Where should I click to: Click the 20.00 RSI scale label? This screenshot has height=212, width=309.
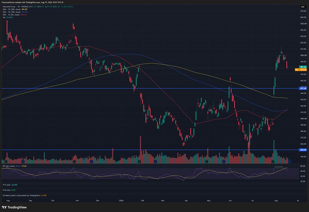pos(303,181)
